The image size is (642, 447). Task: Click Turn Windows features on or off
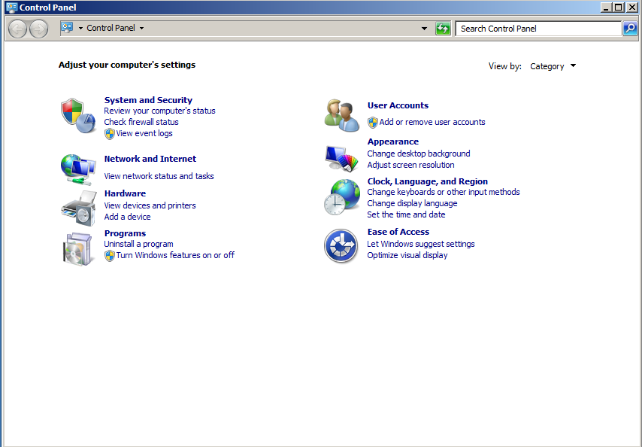click(x=175, y=255)
